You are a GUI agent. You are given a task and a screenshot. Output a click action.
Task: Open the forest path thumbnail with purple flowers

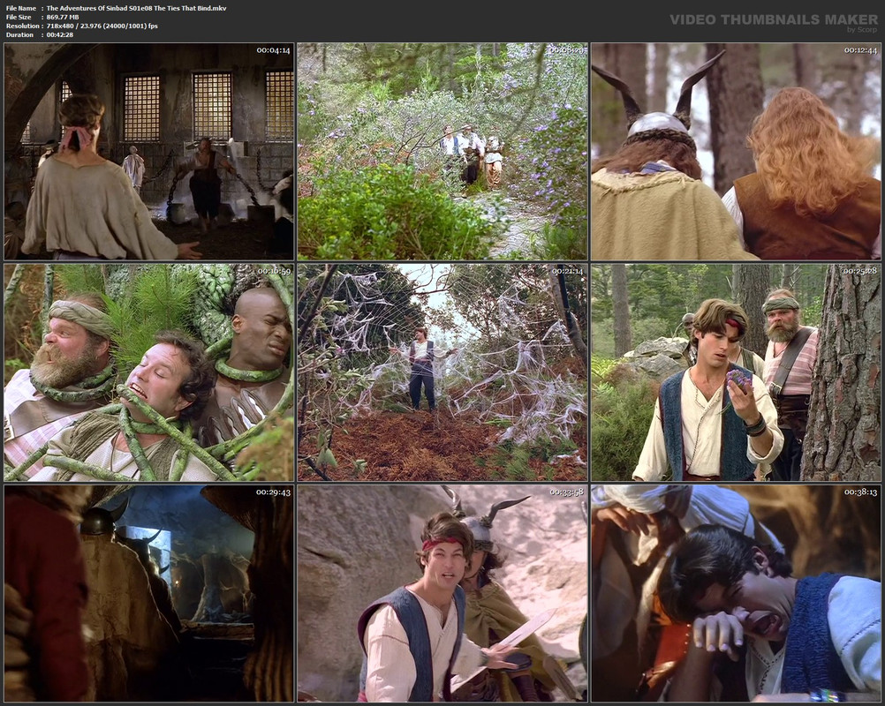[x=442, y=152]
